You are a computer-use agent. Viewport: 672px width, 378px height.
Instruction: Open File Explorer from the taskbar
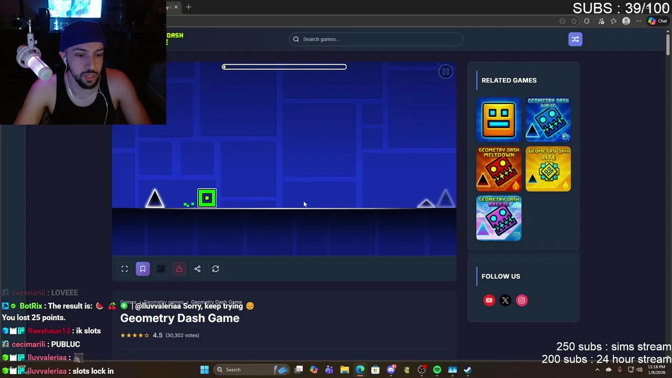click(344, 370)
